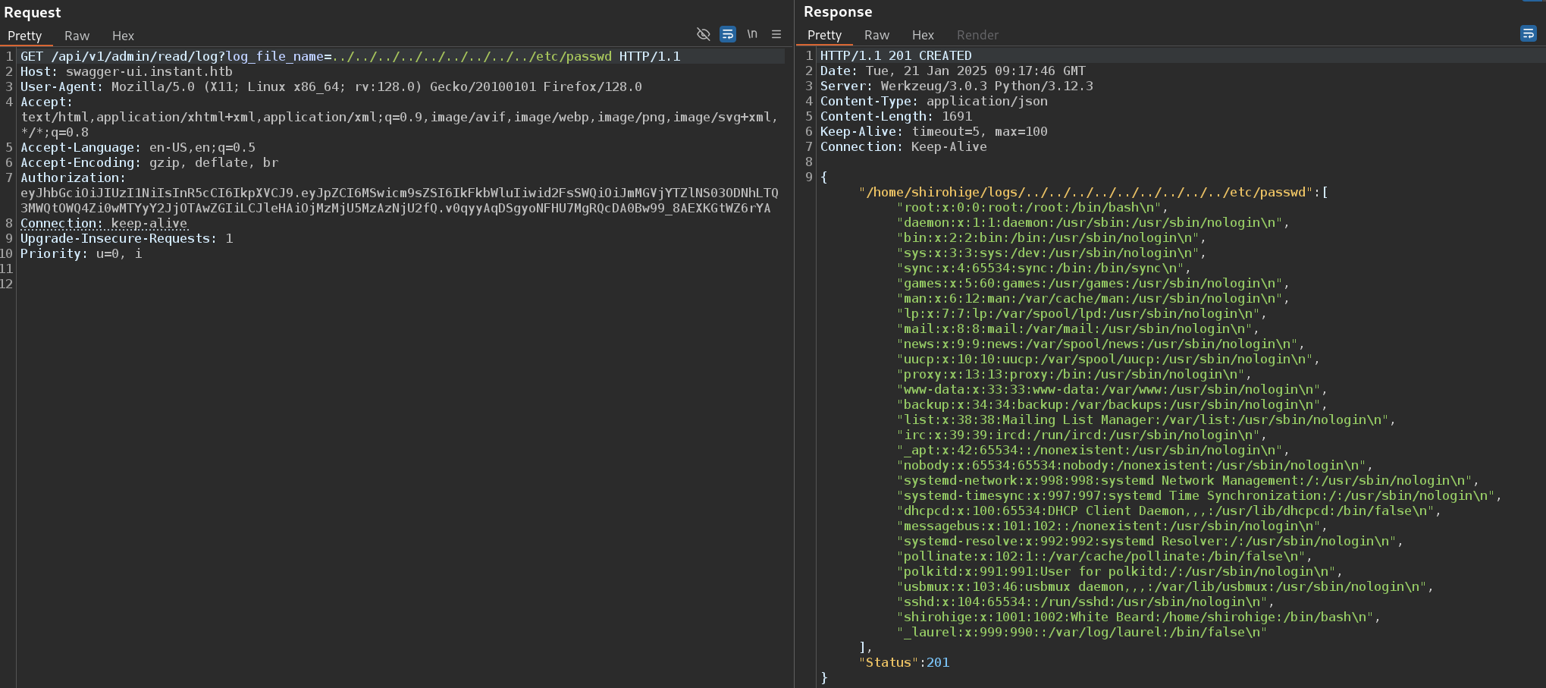This screenshot has width=1546, height=688.
Task: Click the Connection: Keep-Alive response header
Action: tap(903, 146)
